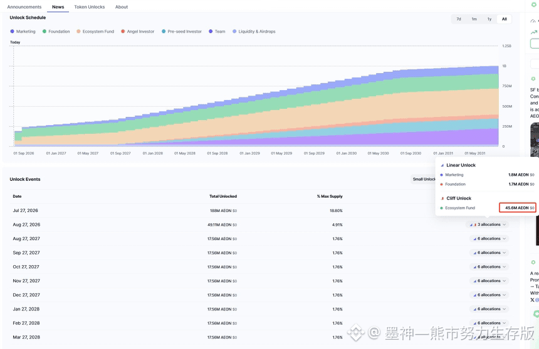Click the green trend icon in sidebar
The height and width of the screenshot is (349, 539).
point(534,33)
